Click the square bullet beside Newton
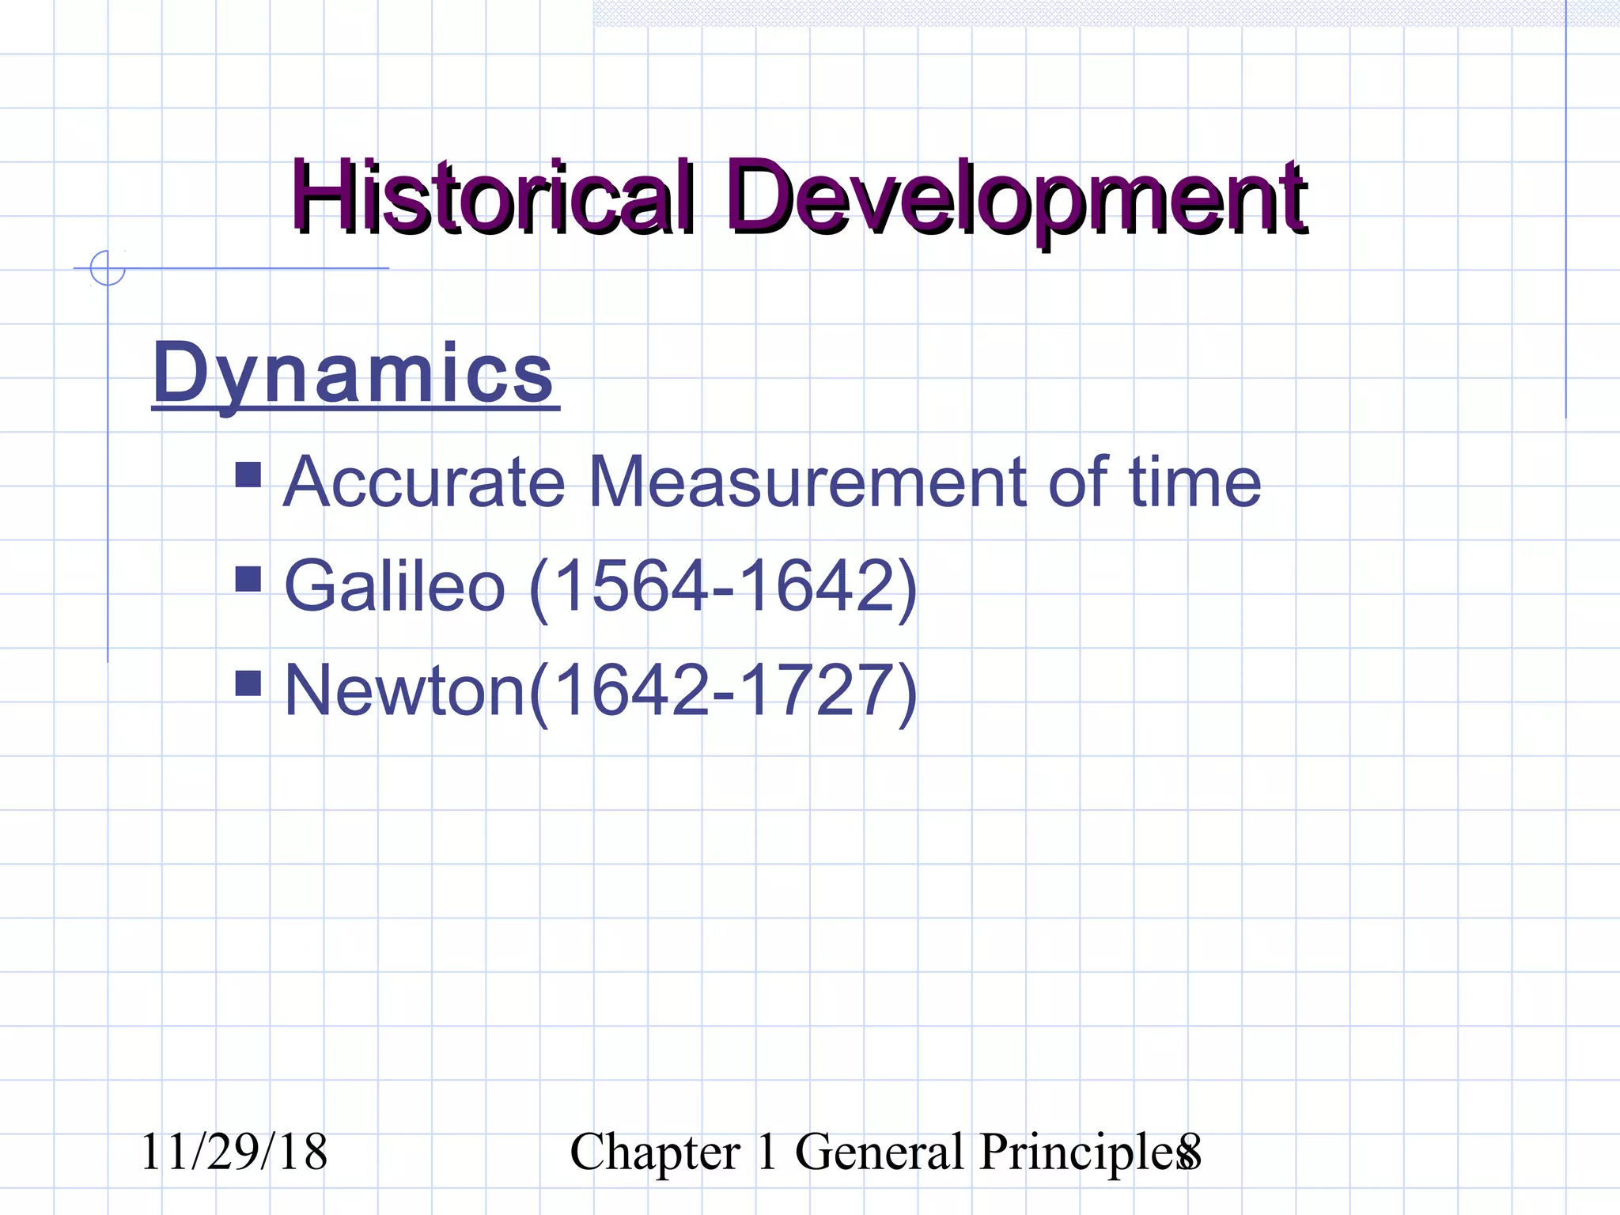This screenshot has height=1215, width=1620. pyautogui.click(x=248, y=683)
